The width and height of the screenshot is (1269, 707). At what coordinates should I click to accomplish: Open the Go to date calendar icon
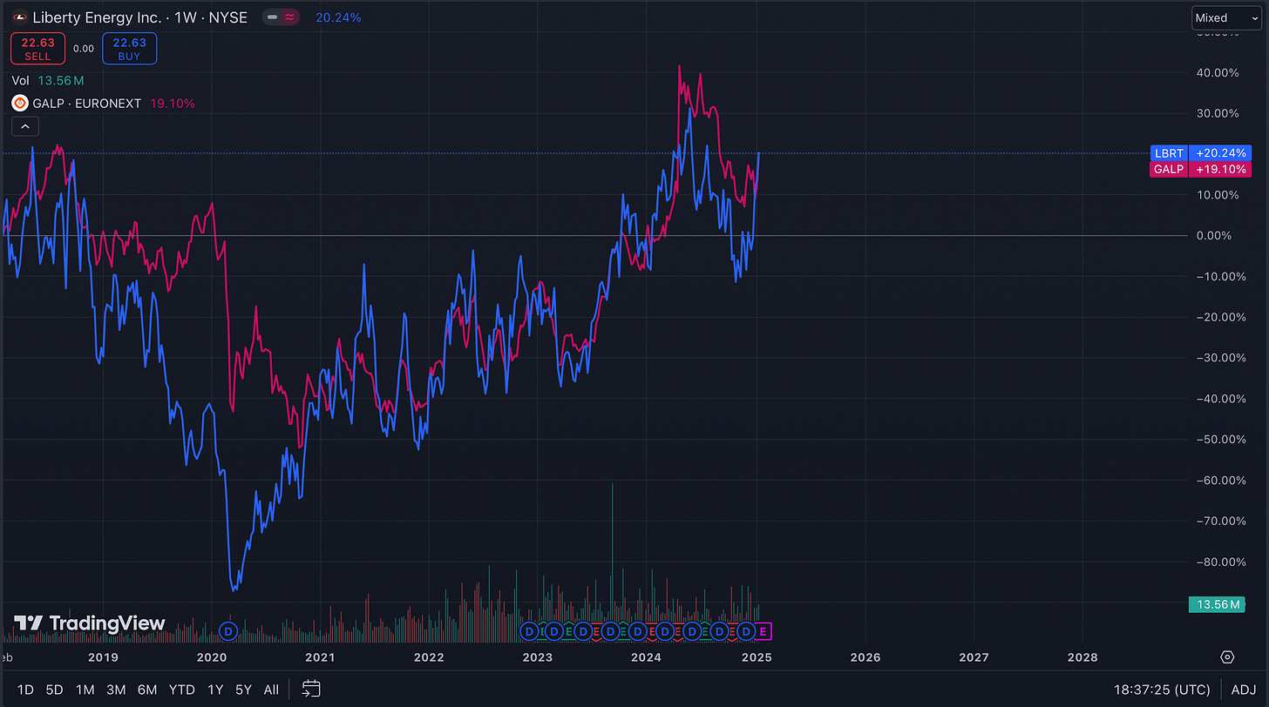pos(311,690)
